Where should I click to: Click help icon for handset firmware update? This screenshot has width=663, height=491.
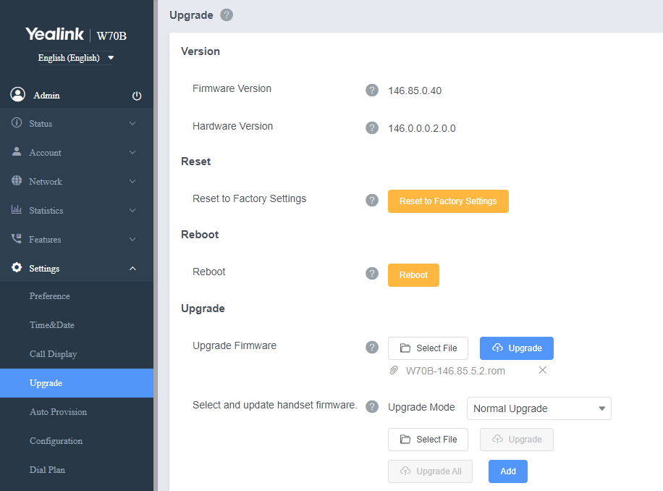(372, 407)
